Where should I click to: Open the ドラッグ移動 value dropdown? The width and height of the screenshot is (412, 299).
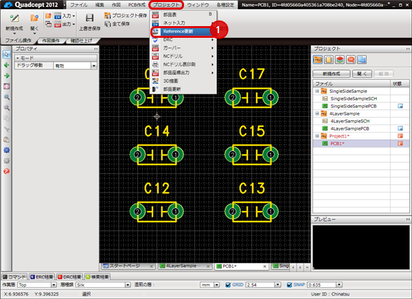click(94, 65)
